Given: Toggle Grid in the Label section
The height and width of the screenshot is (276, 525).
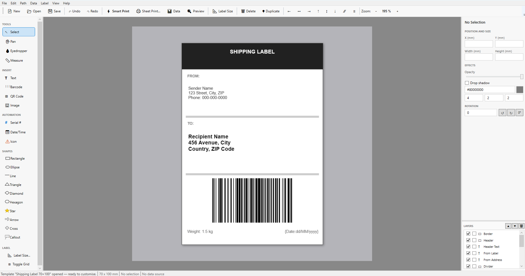Looking at the screenshot, I should 19,264.
